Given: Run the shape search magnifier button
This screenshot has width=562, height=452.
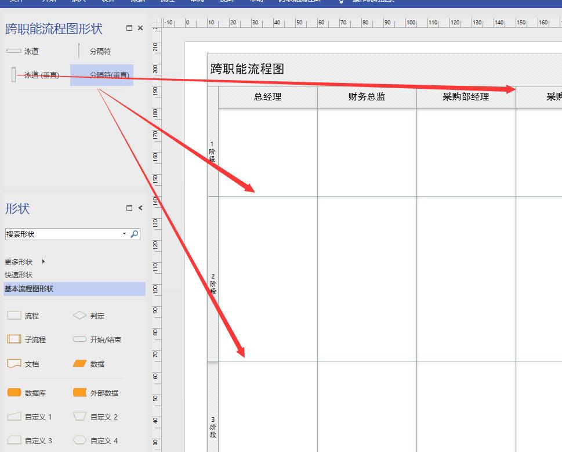Looking at the screenshot, I should (x=133, y=234).
